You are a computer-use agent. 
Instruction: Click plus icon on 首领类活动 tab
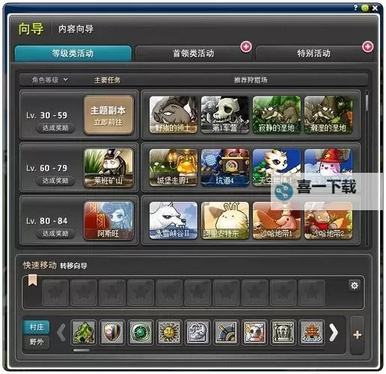click(x=246, y=47)
